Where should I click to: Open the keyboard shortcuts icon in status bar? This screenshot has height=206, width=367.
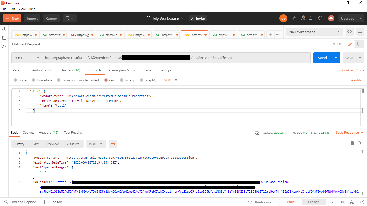click(x=352, y=202)
